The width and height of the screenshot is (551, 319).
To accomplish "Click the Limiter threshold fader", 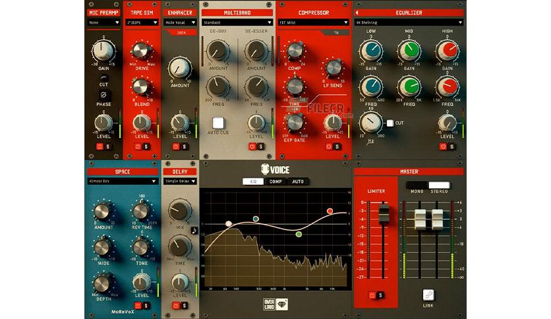I will pos(383,212).
